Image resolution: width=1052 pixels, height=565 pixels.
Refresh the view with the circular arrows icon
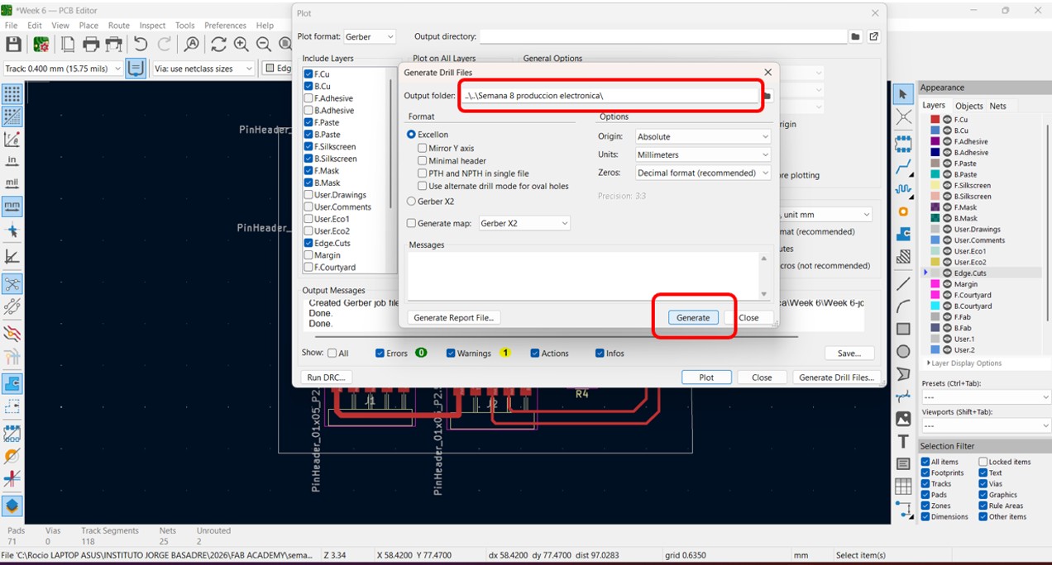[218, 45]
